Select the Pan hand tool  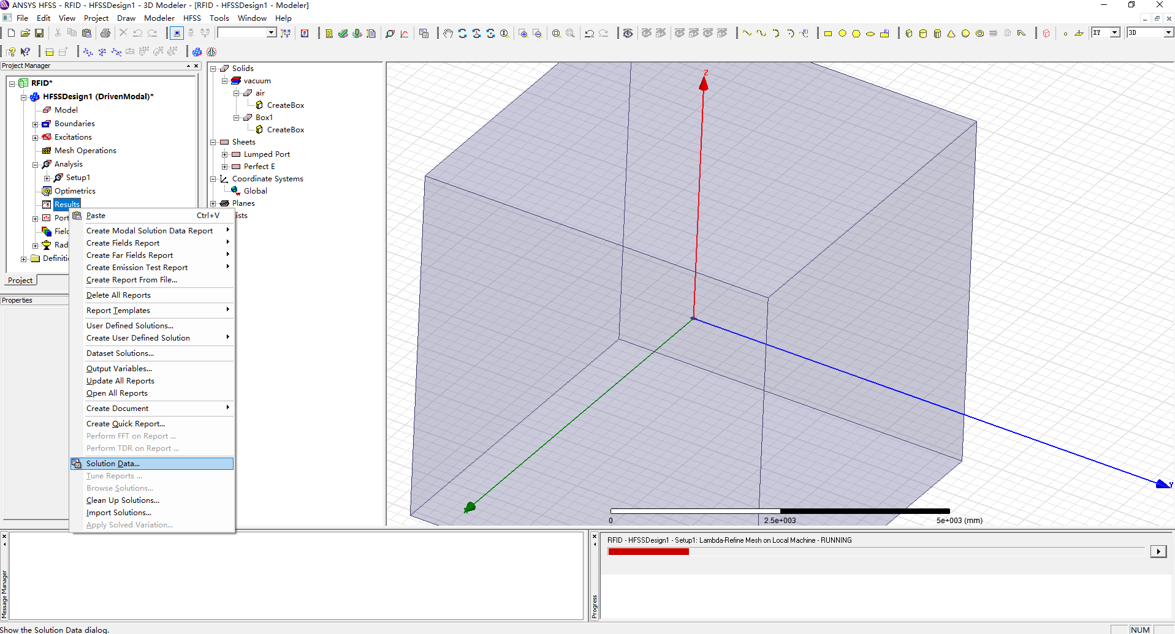[448, 33]
